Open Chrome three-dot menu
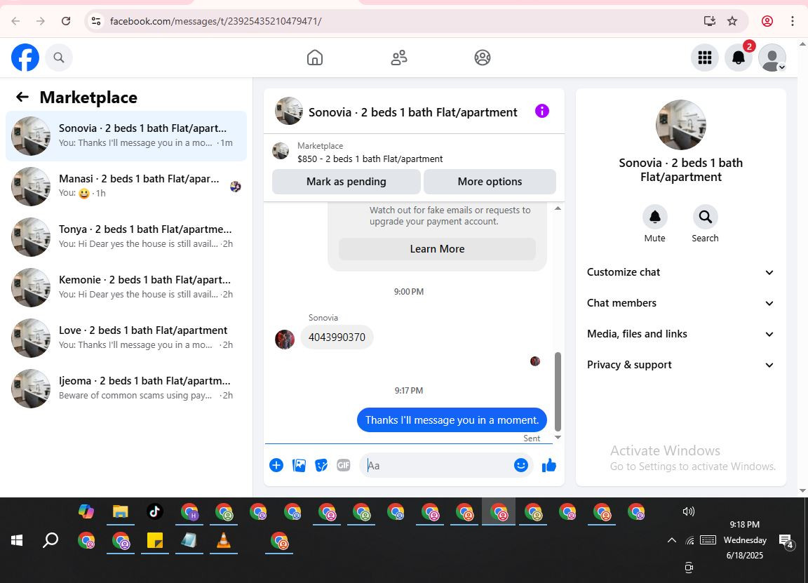The width and height of the screenshot is (808, 583). click(792, 21)
